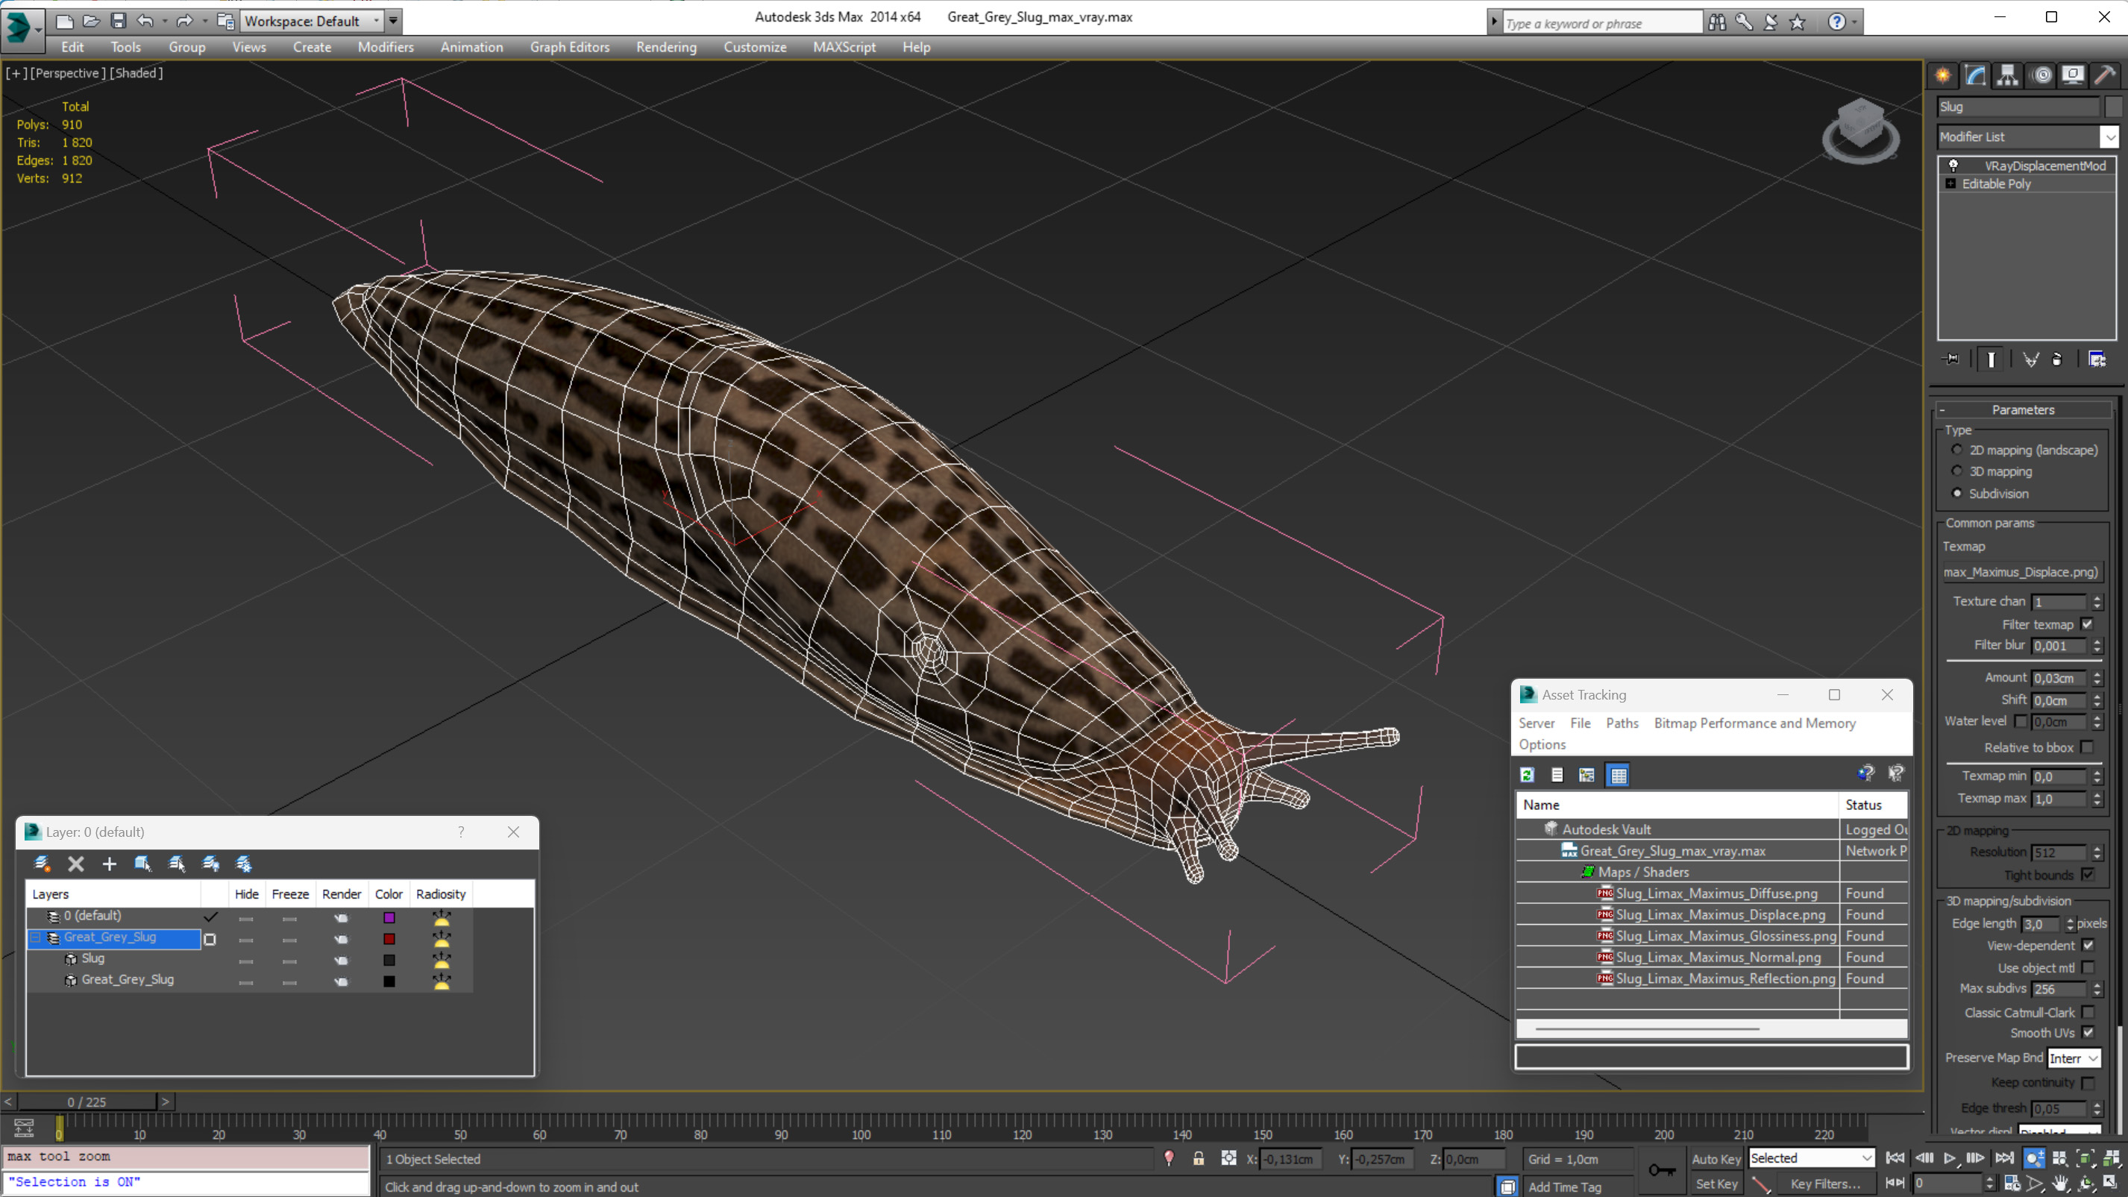Viewport: 2128px width, 1197px height.
Task: Toggle Classic Catmull-Clark checkbox
Action: point(2088,1013)
